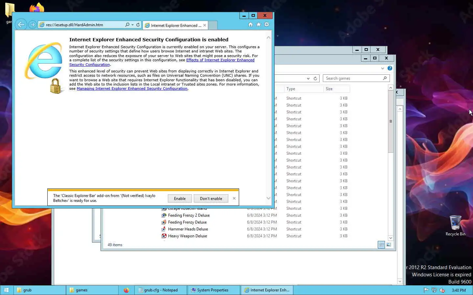Select Feeding Frenzy 2 Deluxe shortcut
This screenshot has width=473, height=295.
point(189,215)
